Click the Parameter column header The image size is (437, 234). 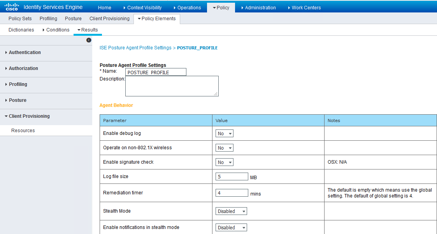coord(156,120)
